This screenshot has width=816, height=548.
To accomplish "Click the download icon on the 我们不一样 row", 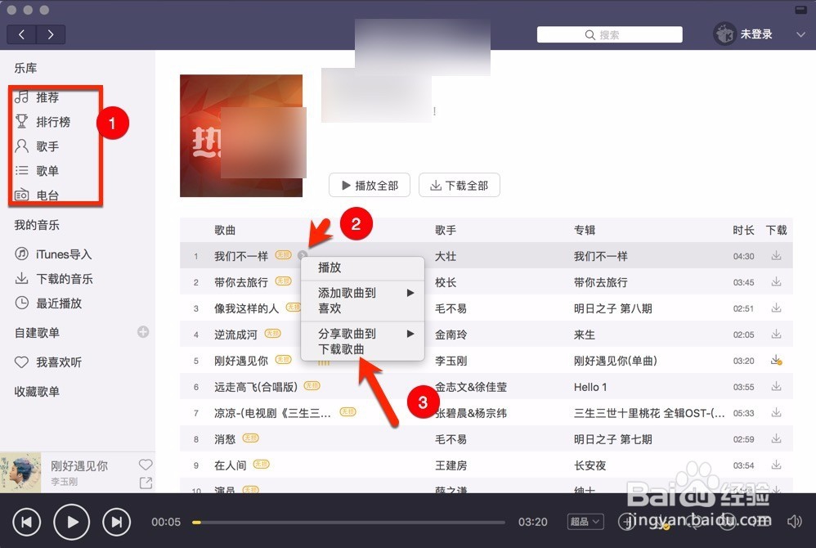I will tap(776, 255).
